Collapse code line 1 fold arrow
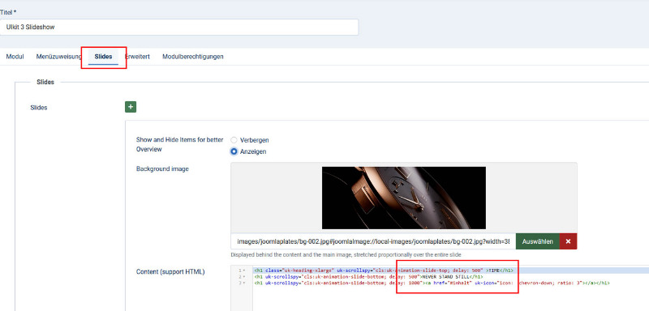The width and height of the screenshot is (649, 311). 245,271
